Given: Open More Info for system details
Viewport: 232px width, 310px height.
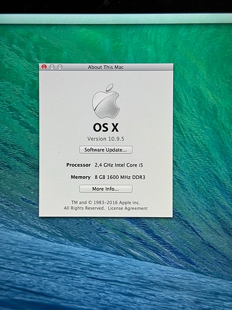Looking at the screenshot, I should [x=106, y=189].
